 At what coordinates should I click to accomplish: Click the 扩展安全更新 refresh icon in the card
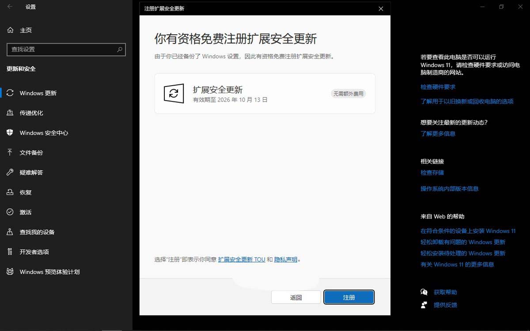point(174,93)
